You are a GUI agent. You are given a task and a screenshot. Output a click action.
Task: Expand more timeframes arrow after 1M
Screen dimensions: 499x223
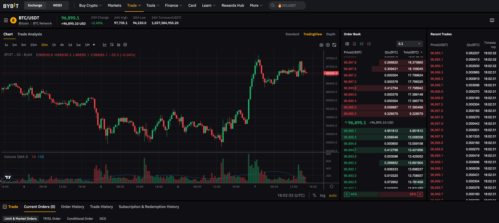pos(94,45)
